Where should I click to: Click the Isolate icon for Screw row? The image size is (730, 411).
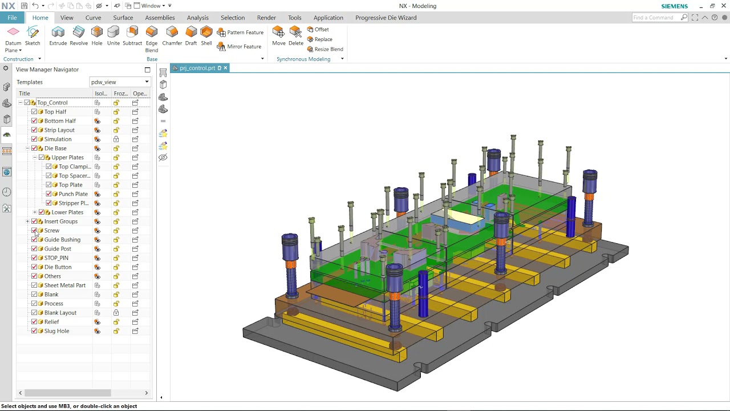[x=98, y=231]
